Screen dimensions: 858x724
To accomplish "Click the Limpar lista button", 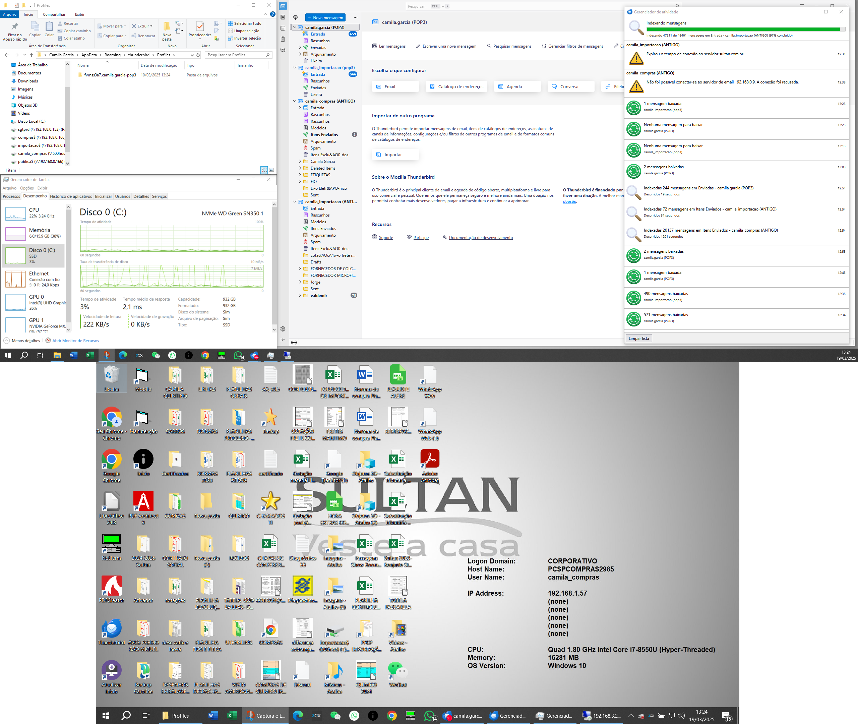I will (638, 339).
